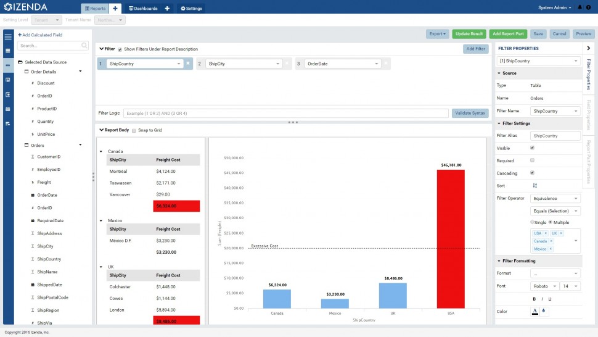Open the Settings tab
The image size is (598, 337).
191,9
